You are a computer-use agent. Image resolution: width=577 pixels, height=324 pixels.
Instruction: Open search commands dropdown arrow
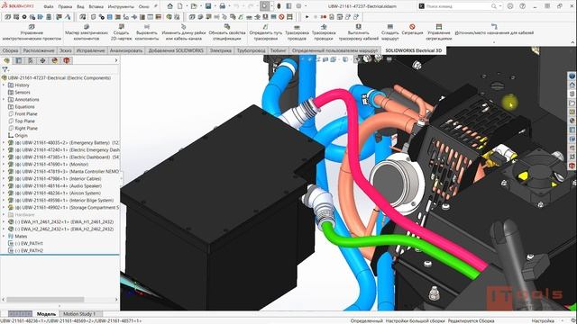500,6
